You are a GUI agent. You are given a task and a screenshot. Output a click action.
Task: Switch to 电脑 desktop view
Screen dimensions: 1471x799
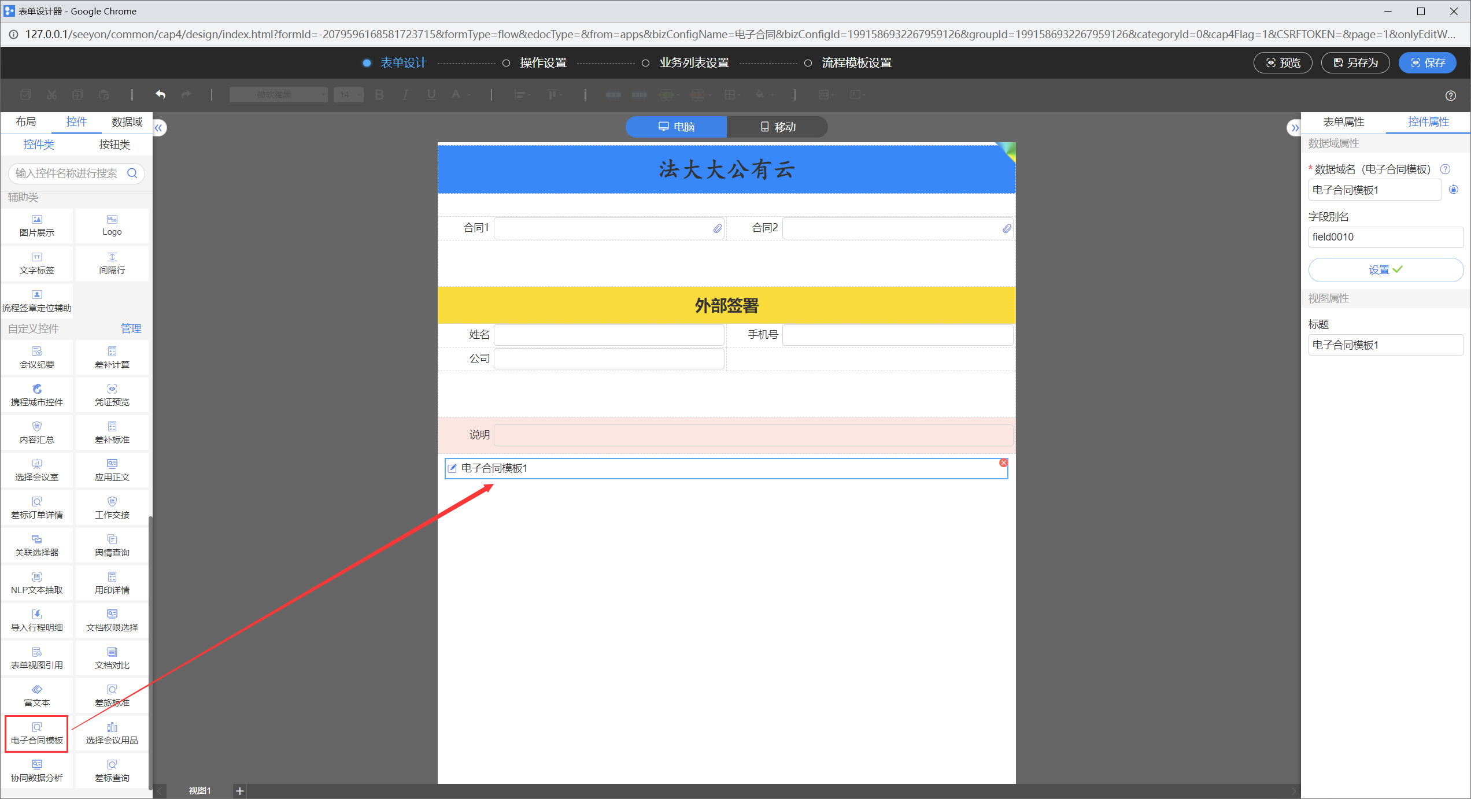click(x=676, y=127)
